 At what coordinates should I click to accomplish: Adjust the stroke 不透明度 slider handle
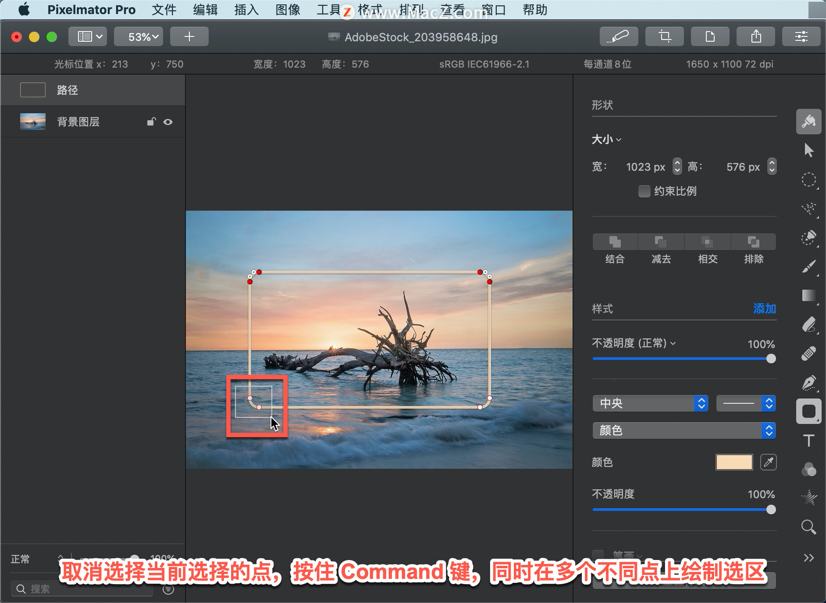[771, 510]
